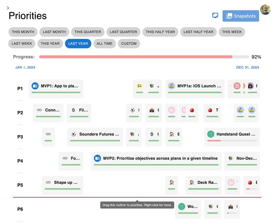This screenshot has height=224, width=273.
Task: Select the ALL TIME time filter
Action: 105,43
